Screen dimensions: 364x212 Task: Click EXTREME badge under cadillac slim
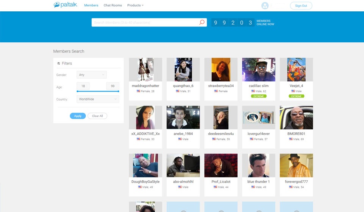(259, 96)
